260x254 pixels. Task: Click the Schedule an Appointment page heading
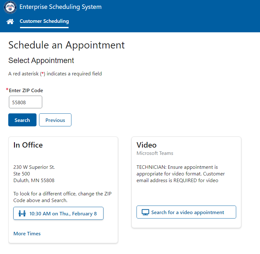tap(66, 45)
